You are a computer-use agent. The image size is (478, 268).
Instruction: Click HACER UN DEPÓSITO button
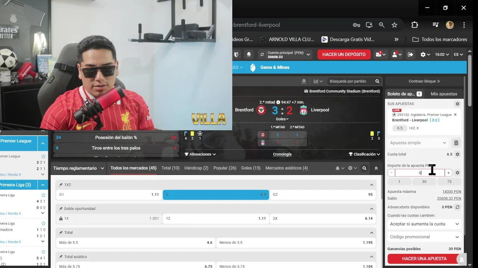point(344,54)
